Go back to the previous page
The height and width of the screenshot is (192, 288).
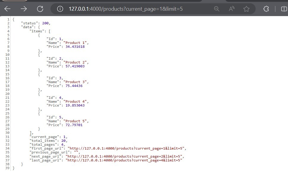click(x=7, y=9)
